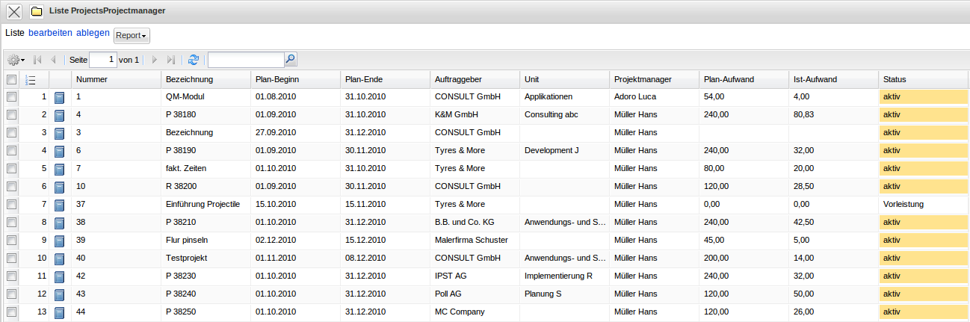Image resolution: width=970 pixels, height=322 pixels.
Task: Open the Testprojekt row document icon
Action: coord(60,258)
